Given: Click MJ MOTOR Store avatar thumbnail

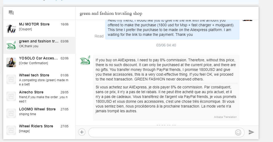Looking at the screenshot, I should click(11, 28).
